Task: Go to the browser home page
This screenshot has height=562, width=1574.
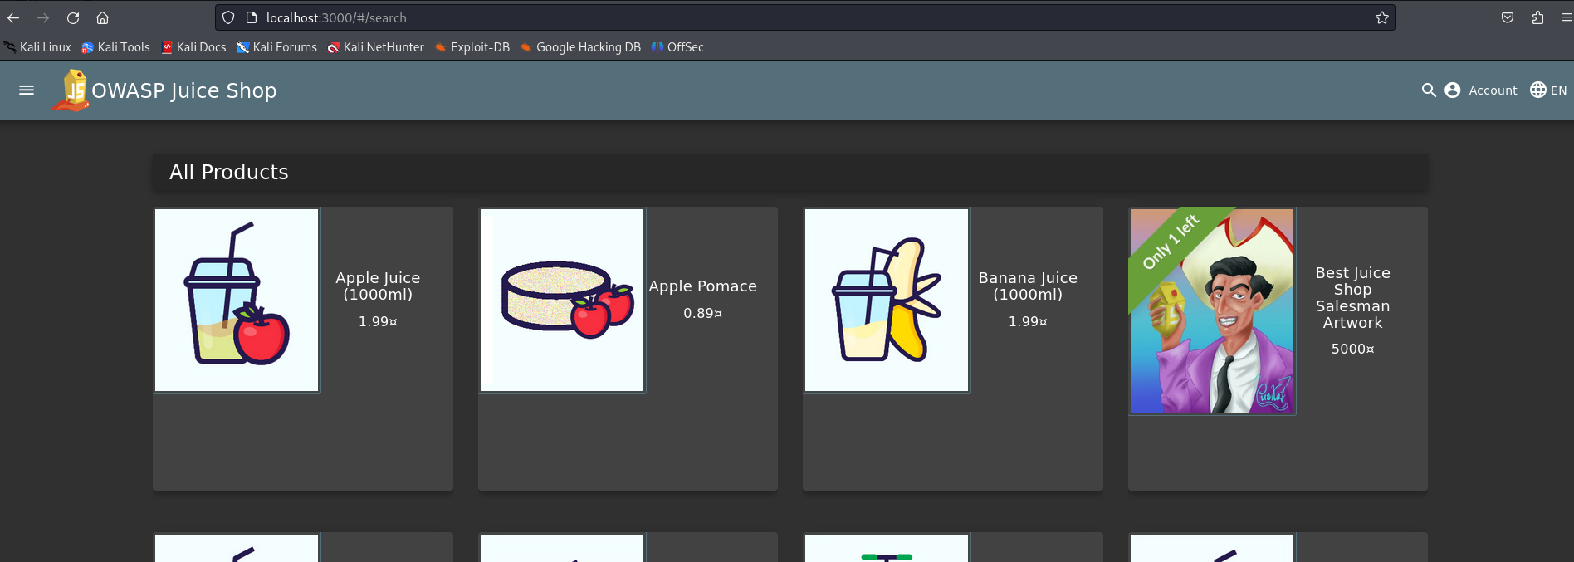Action: [x=102, y=18]
